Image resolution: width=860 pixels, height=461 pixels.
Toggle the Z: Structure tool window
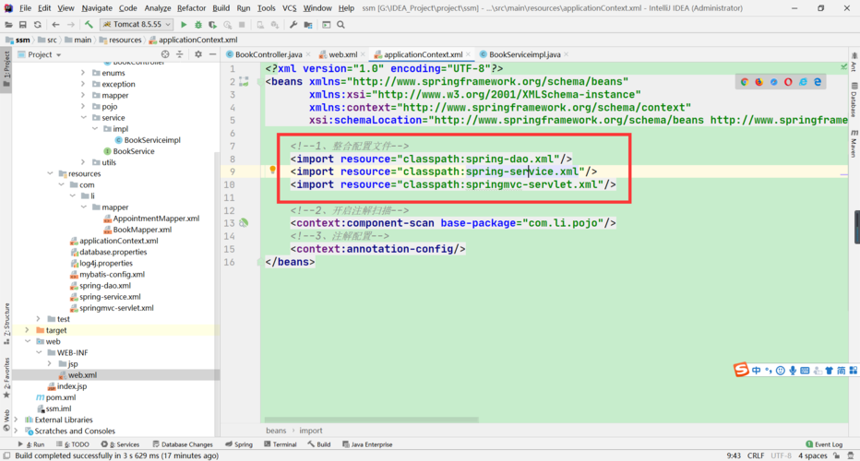[x=6, y=324]
